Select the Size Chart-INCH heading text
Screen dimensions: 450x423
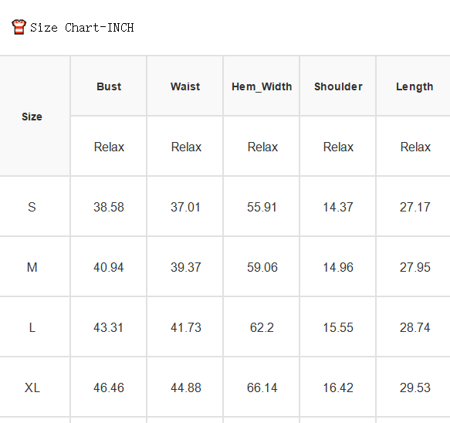point(82,28)
